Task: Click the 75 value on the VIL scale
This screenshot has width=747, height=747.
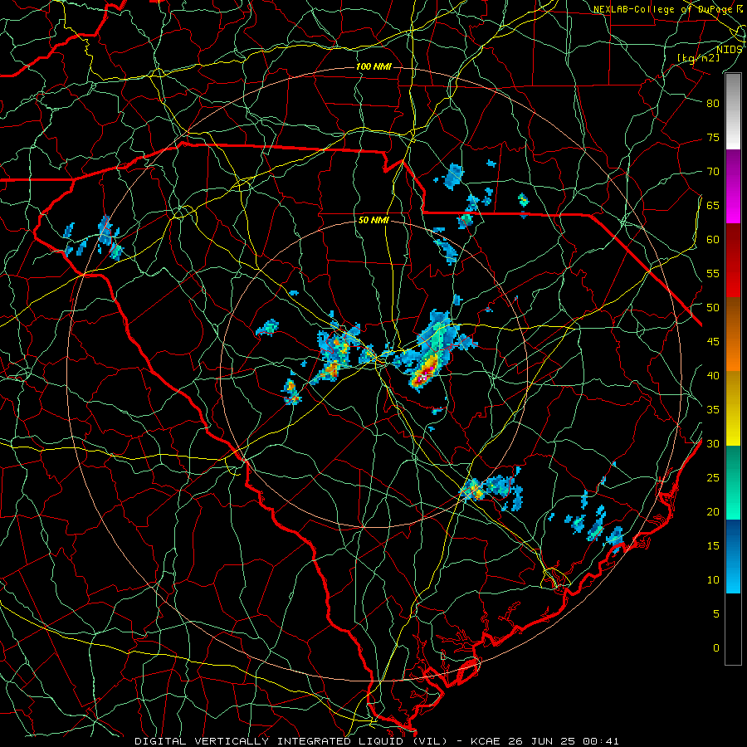Action: pos(713,137)
